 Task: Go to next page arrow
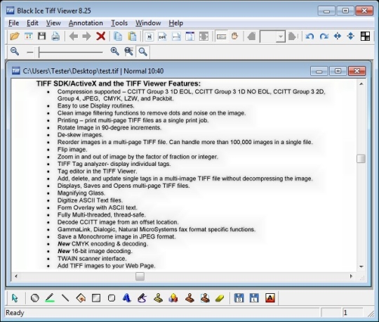pos(293,37)
